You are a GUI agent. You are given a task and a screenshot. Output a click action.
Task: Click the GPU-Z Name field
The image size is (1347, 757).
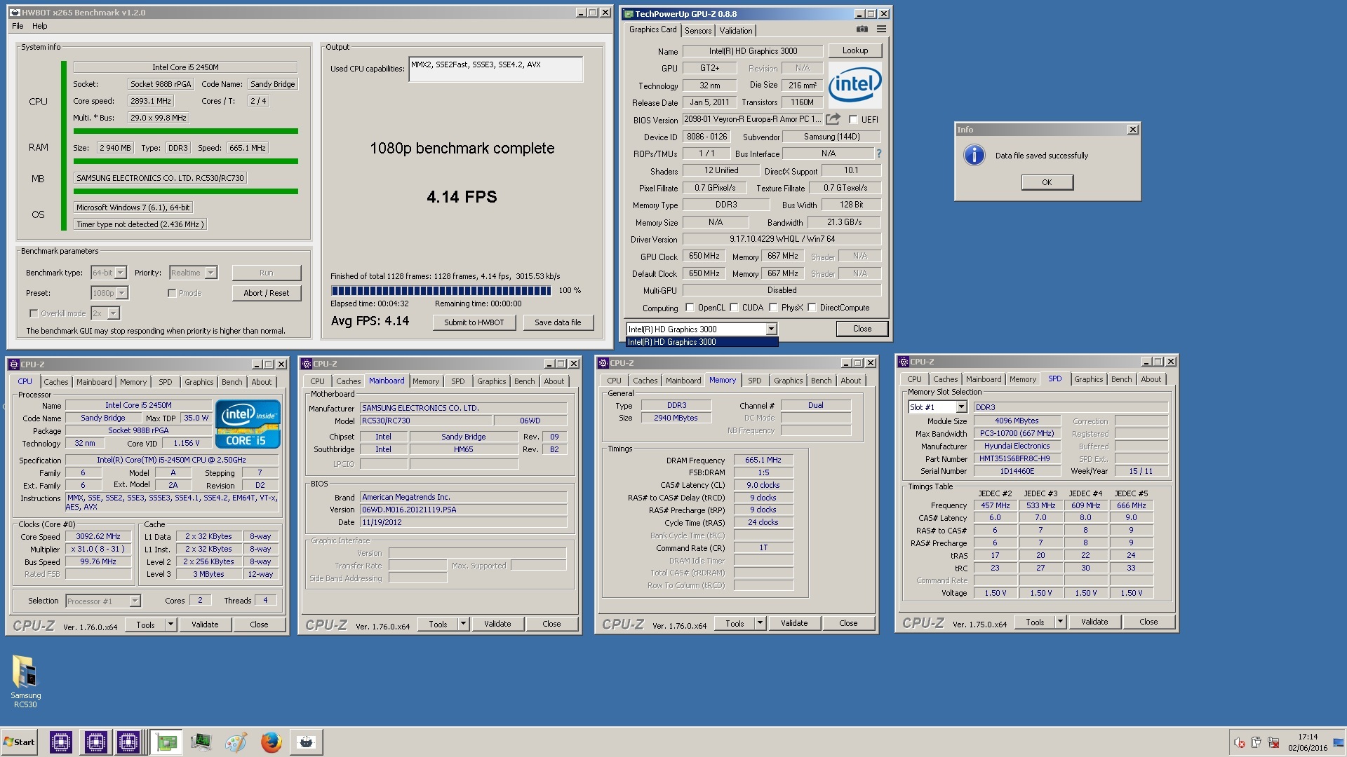[753, 51]
